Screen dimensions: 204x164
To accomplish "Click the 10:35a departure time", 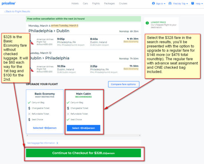I will (61, 66).
